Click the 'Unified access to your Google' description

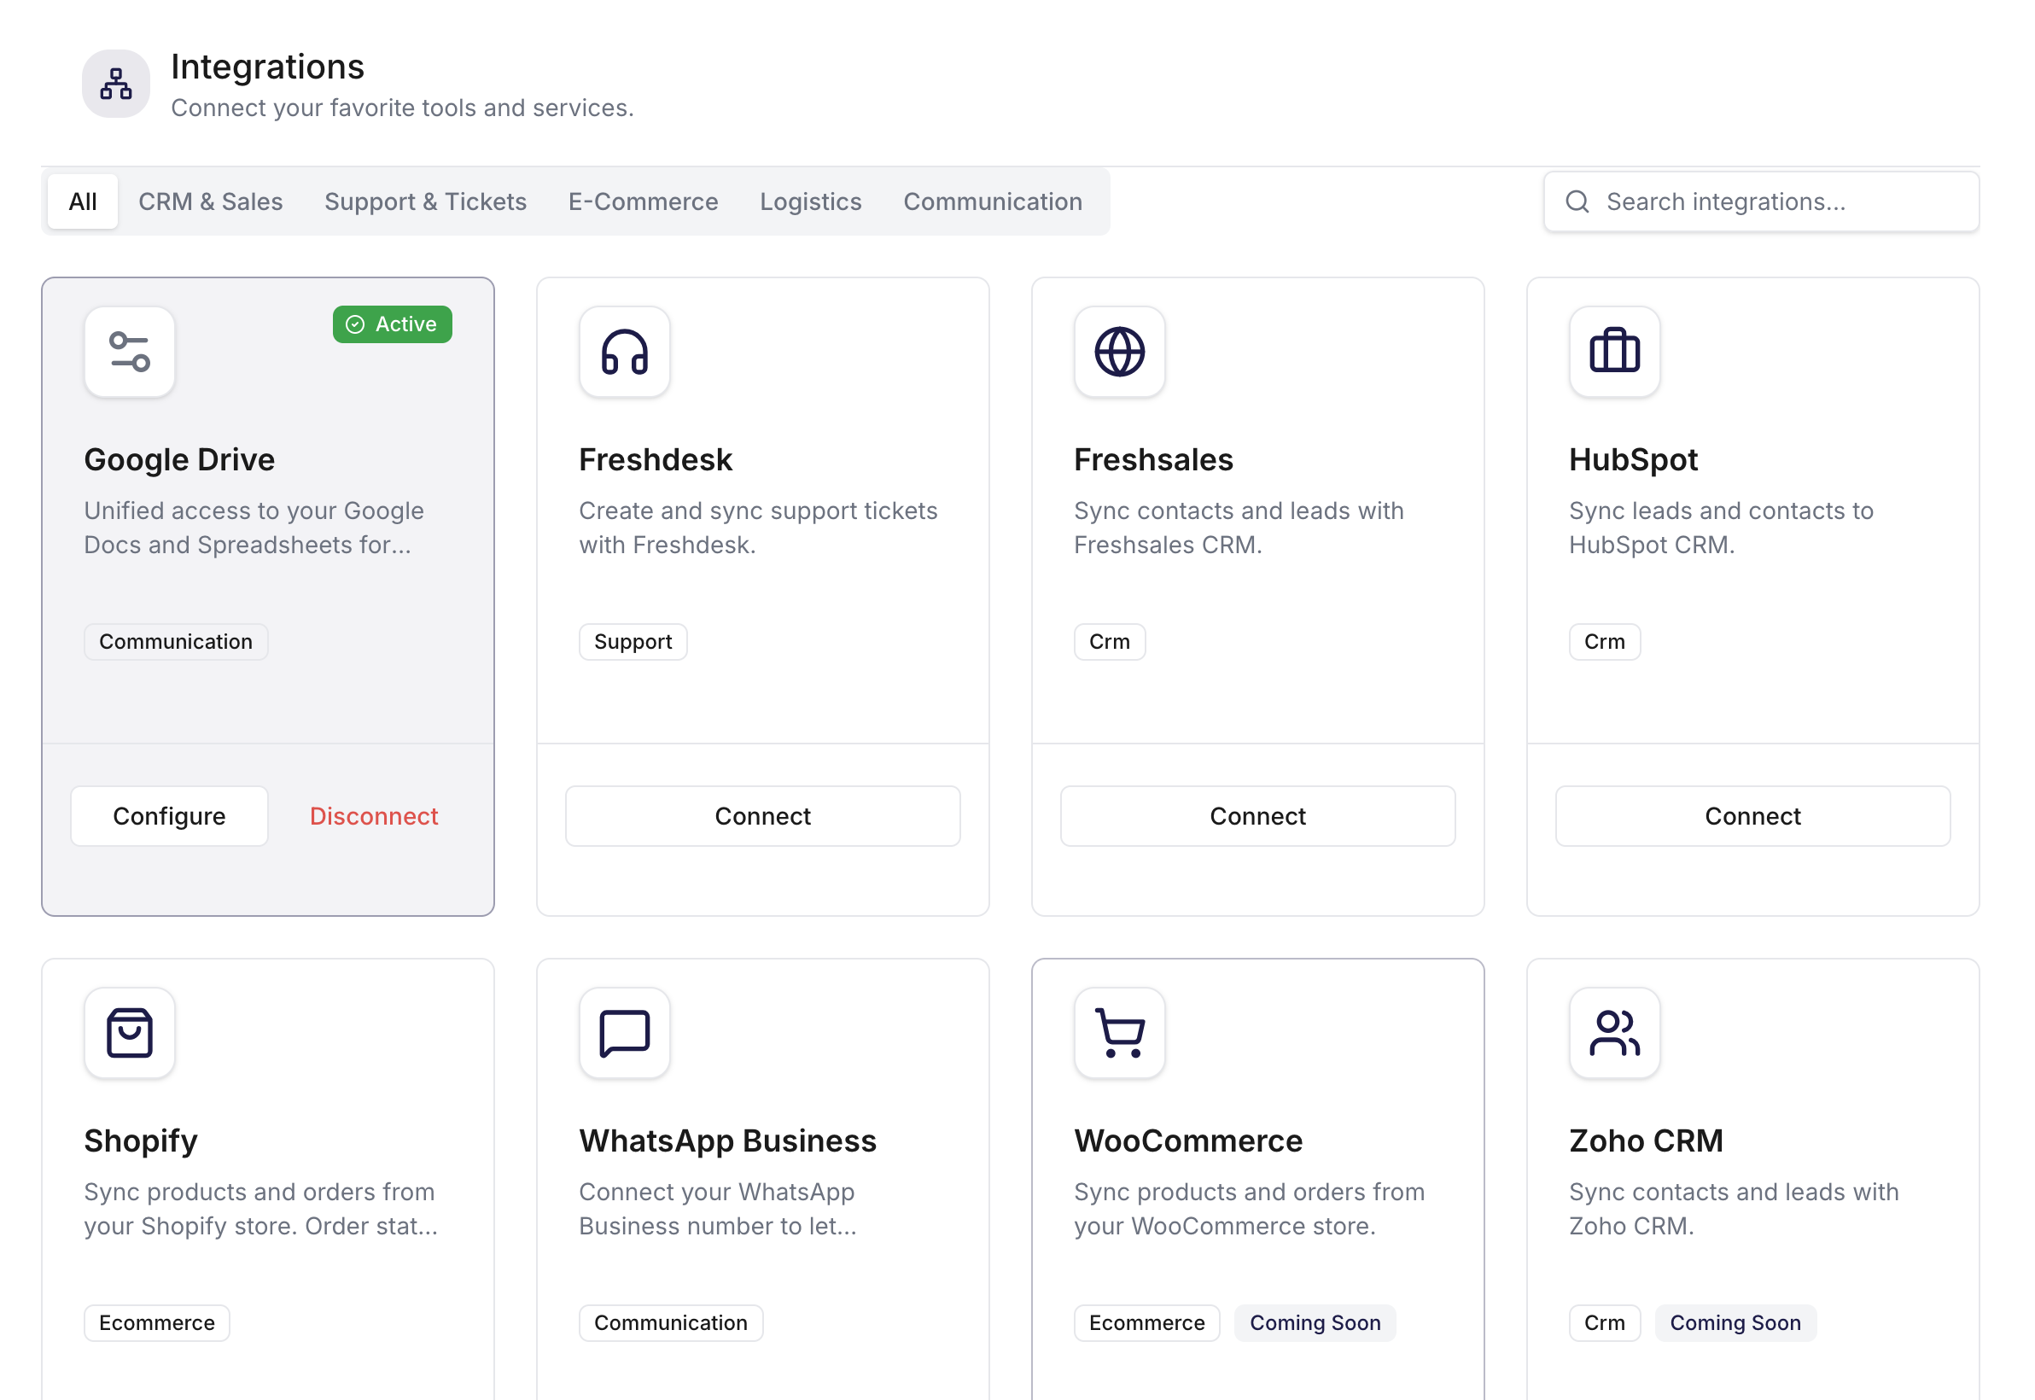pos(254,528)
